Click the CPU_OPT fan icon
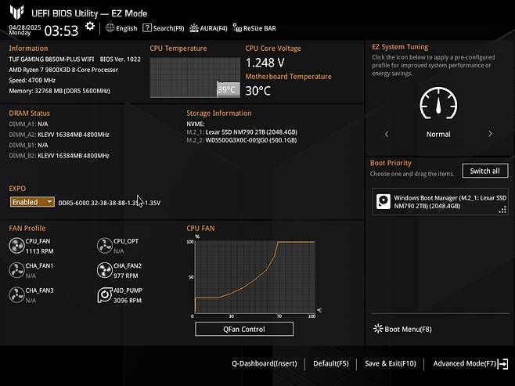This screenshot has height=386, width=515. (104, 246)
